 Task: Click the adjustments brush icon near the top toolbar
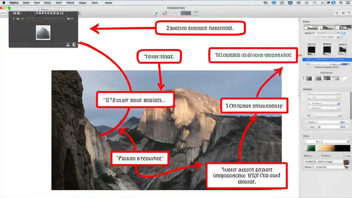(164, 13)
